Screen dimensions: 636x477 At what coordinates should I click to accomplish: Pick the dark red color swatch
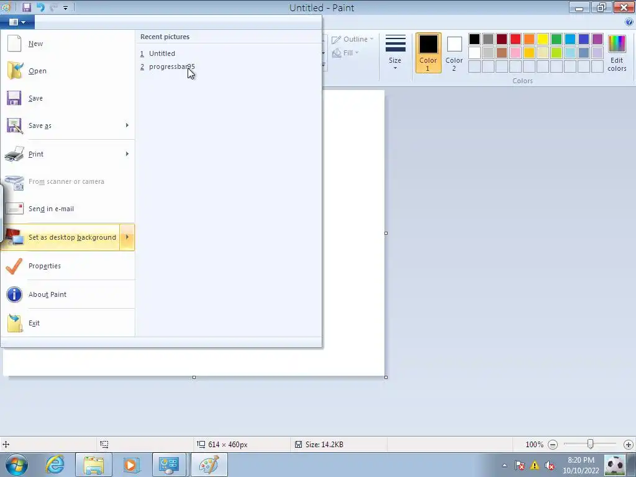pyautogui.click(x=502, y=39)
